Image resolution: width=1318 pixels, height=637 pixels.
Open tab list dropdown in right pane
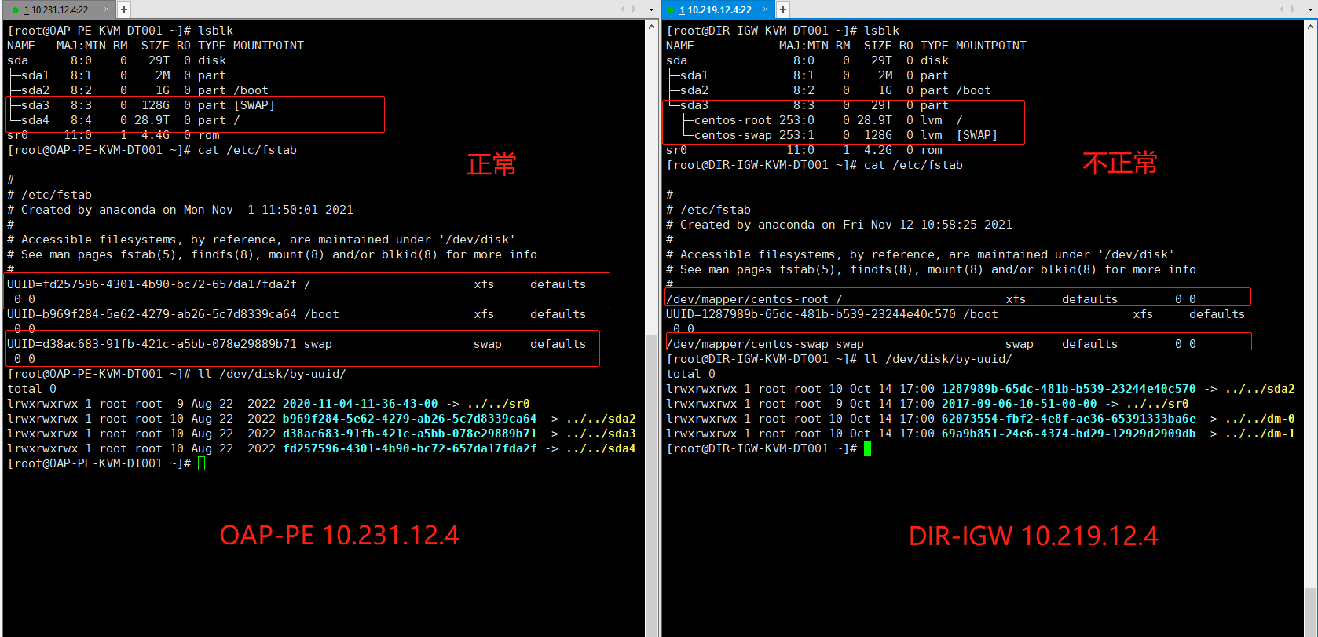click(1310, 9)
